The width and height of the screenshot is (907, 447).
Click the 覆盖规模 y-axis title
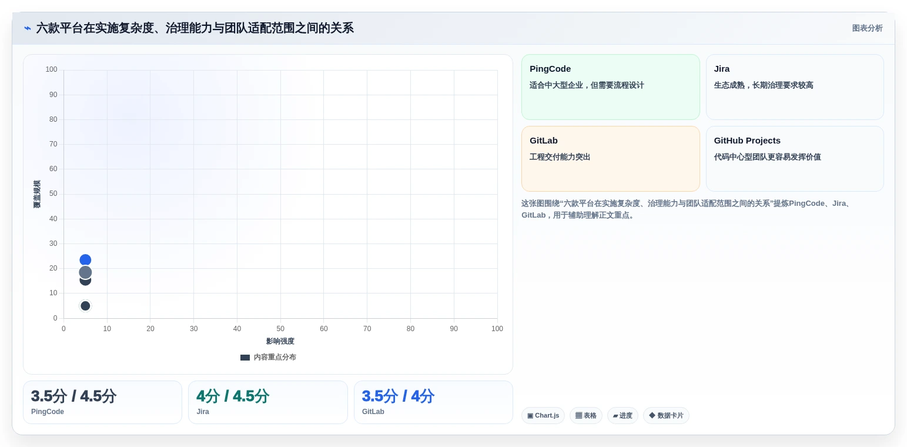[37, 194]
